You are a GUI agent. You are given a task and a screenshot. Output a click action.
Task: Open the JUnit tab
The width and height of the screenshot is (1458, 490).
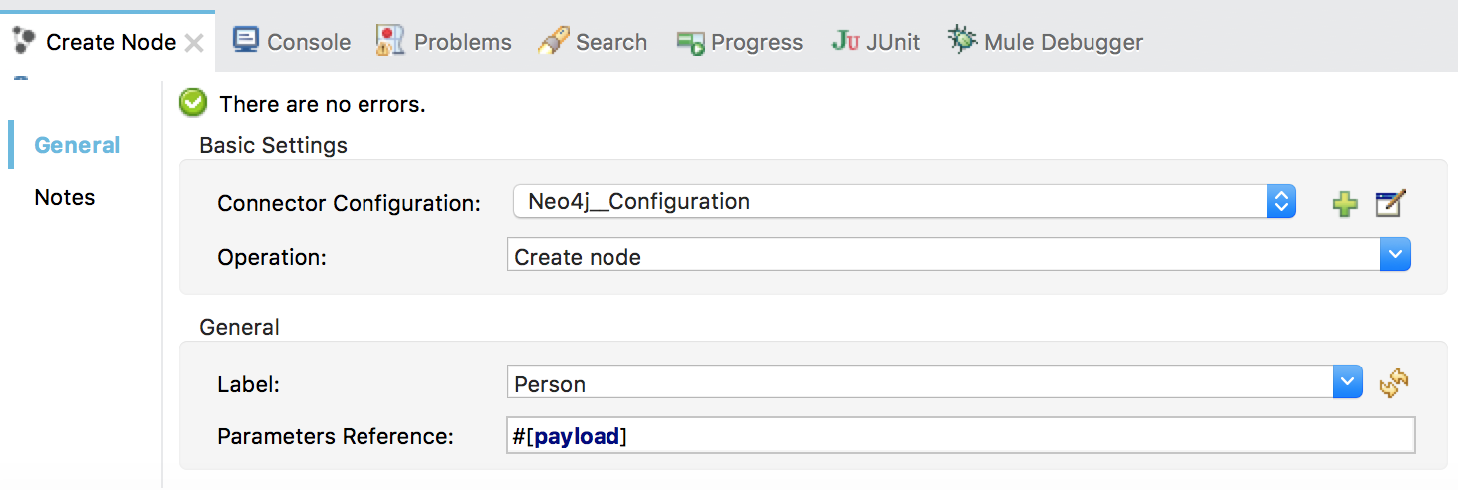(x=875, y=42)
